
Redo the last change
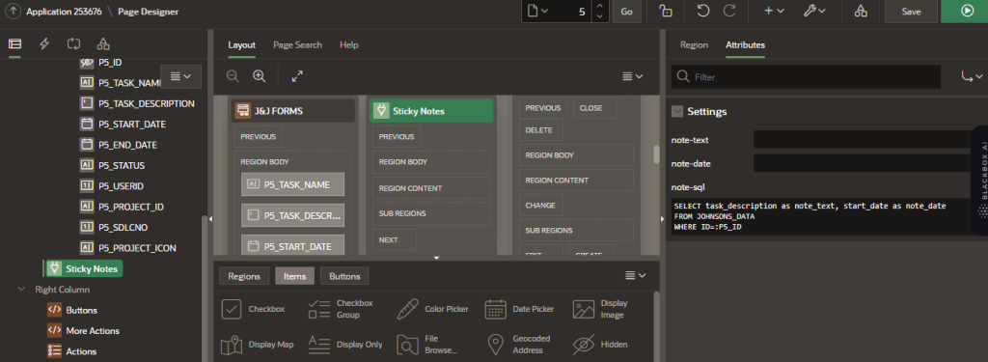729,12
